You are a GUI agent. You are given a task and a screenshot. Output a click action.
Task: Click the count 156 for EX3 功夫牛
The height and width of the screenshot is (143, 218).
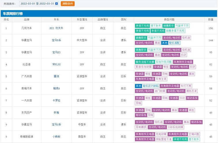[x=211, y=28]
